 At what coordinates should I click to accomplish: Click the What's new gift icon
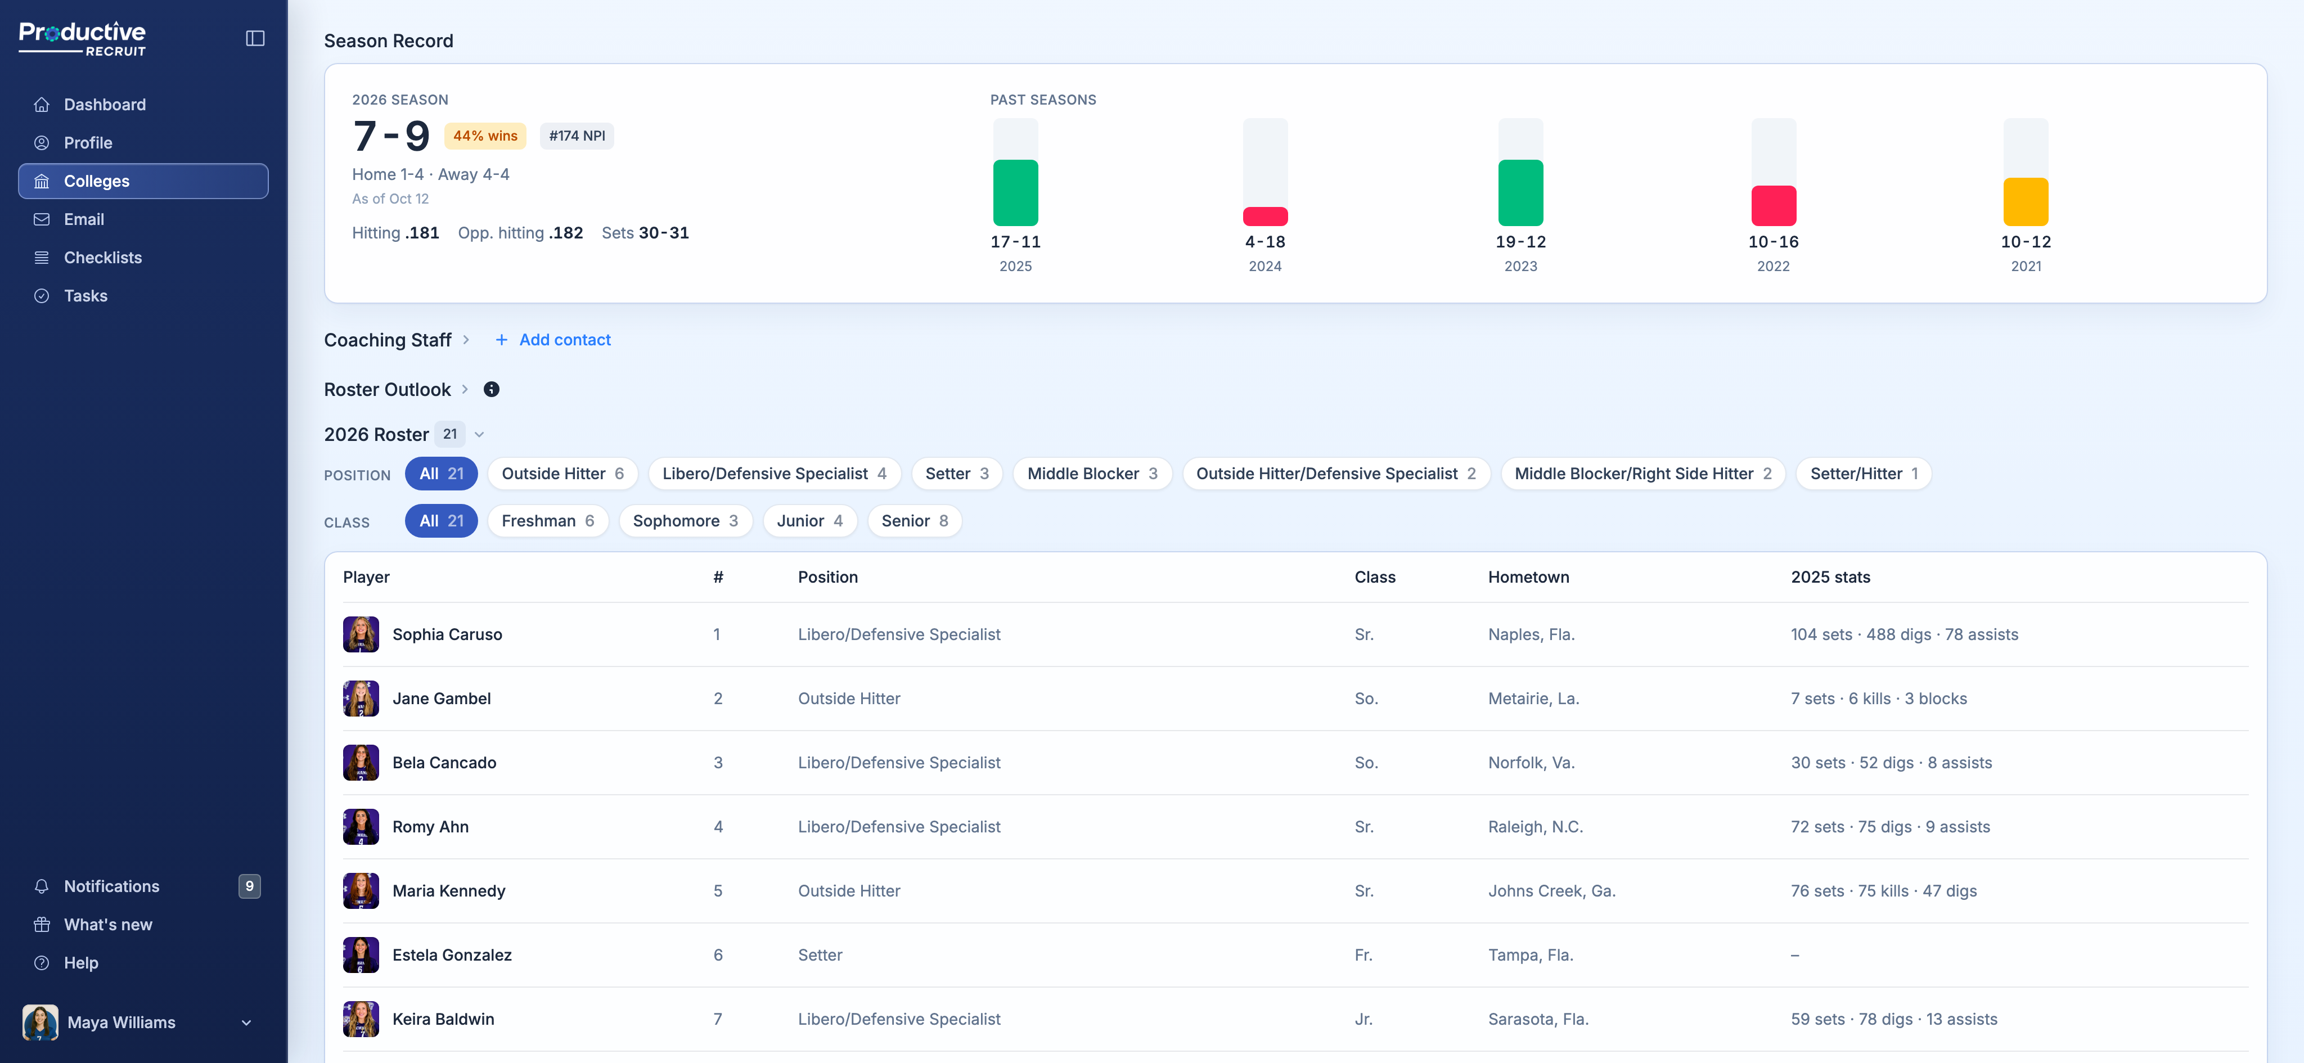click(x=41, y=925)
